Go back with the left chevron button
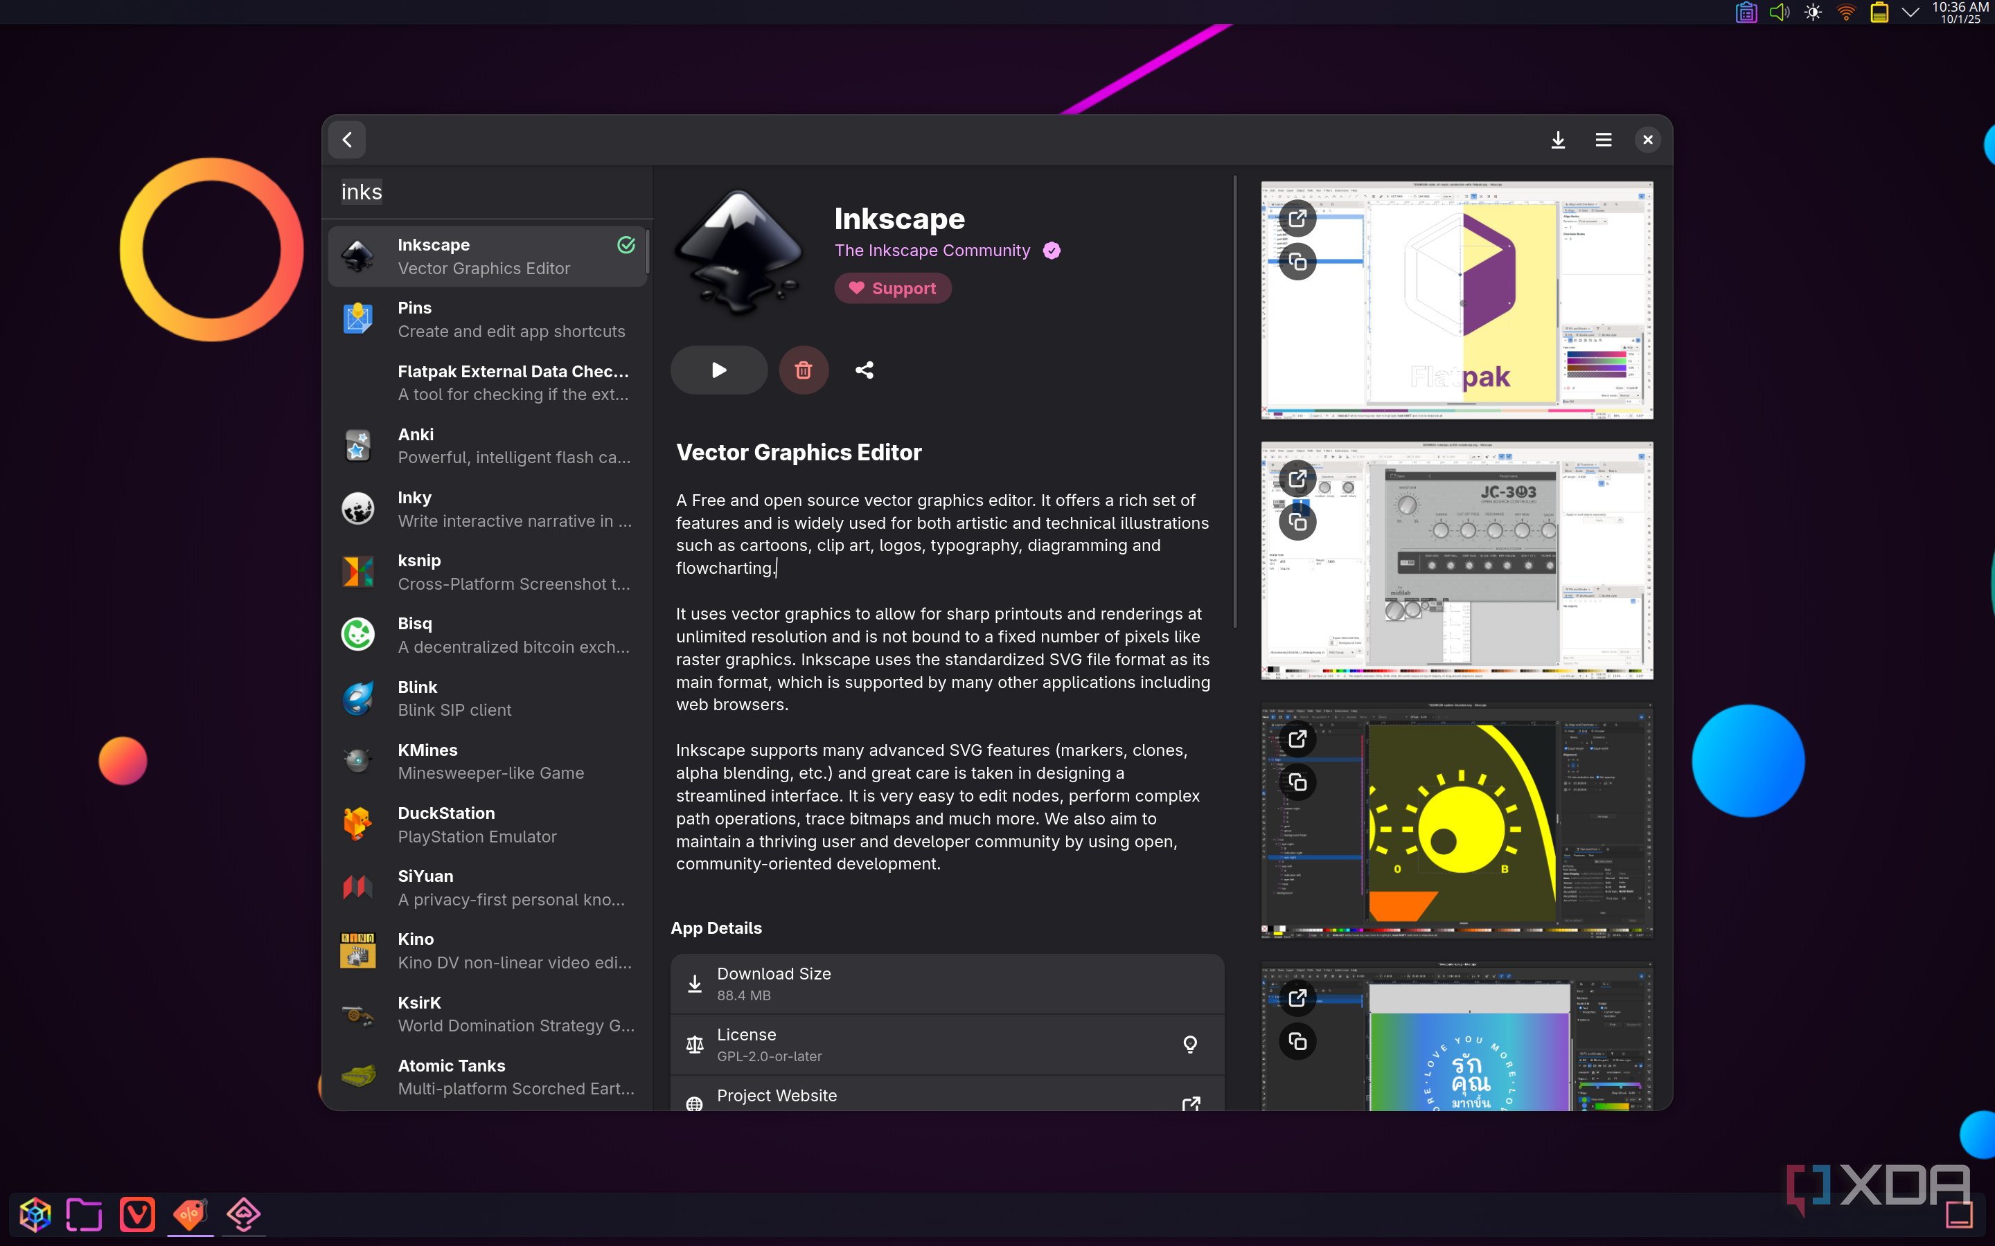 point(347,140)
